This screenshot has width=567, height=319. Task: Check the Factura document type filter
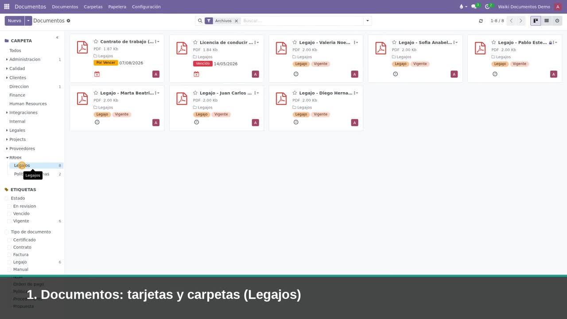tap(9, 255)
